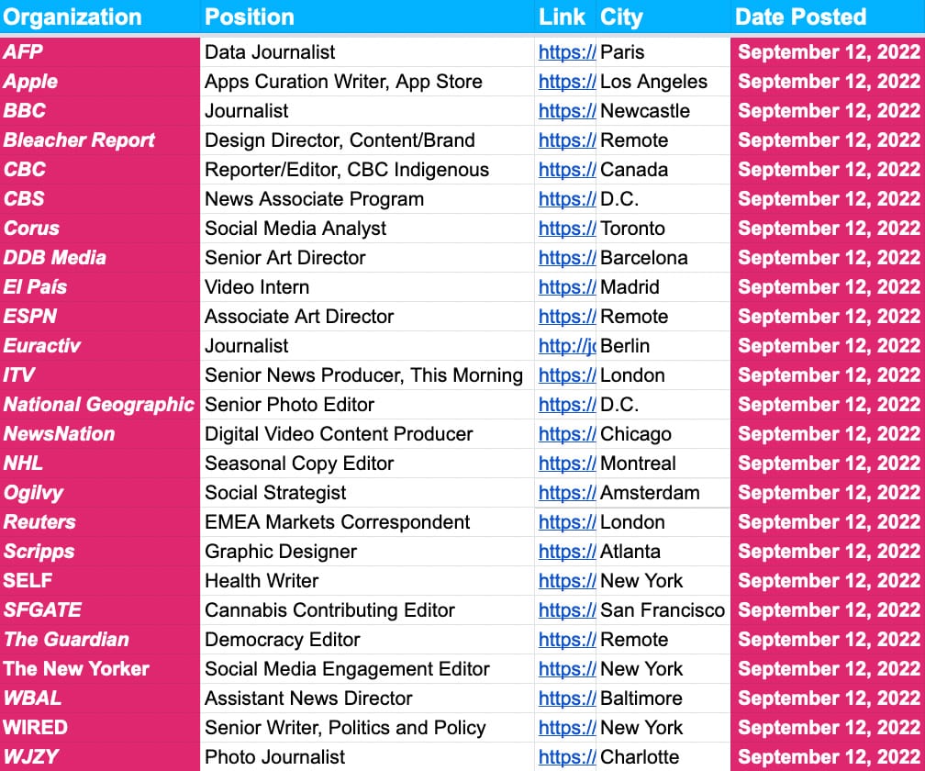Click the Amsterdam city cell
Screen dimensions: 925x771
[x=650, y=493]
